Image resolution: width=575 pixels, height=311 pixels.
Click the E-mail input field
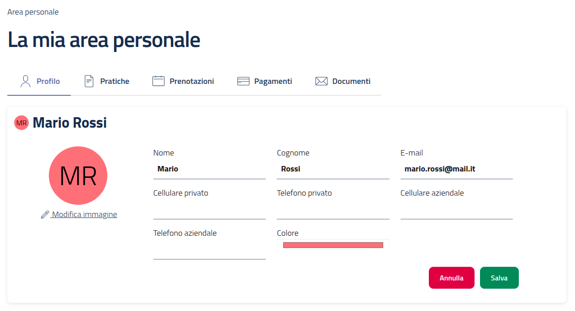(x=456, y=169)
